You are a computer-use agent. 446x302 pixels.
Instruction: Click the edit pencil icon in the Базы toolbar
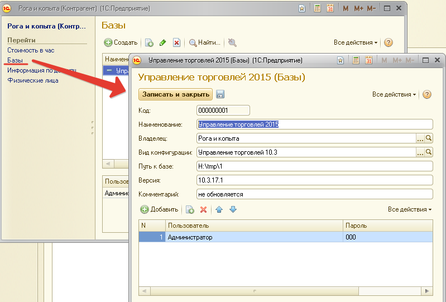coord(163,42)
